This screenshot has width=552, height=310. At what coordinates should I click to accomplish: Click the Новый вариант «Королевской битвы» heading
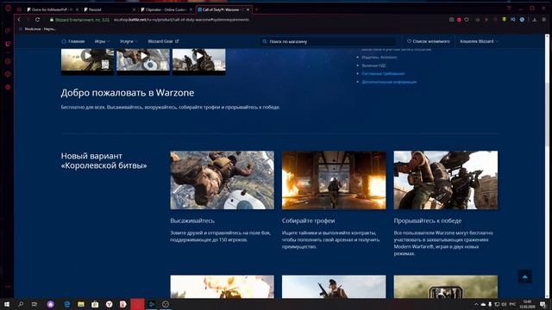click(103, 161)
